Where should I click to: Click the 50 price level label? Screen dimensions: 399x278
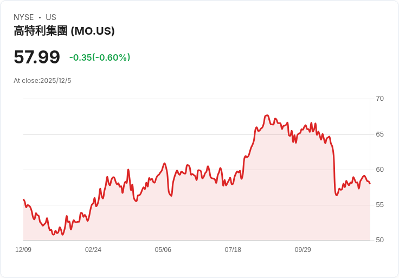380,240
